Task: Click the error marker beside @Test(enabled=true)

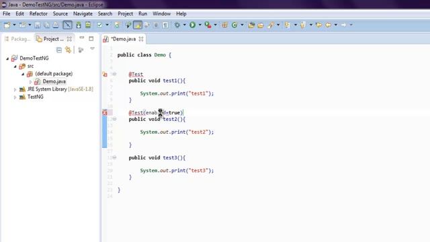Action: pos(105,112)
